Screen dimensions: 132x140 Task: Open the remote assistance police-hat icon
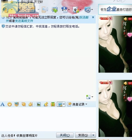tap(64, 10)
